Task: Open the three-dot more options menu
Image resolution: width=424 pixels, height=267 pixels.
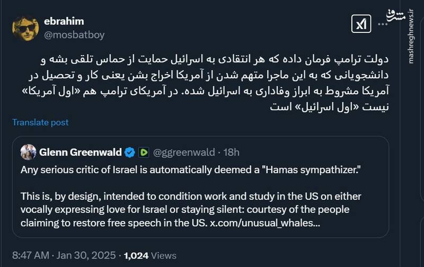Action: 382,24
